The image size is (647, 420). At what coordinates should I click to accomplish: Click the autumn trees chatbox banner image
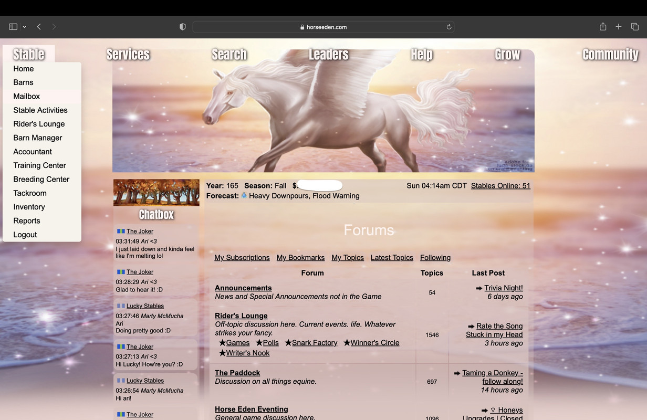156,193
